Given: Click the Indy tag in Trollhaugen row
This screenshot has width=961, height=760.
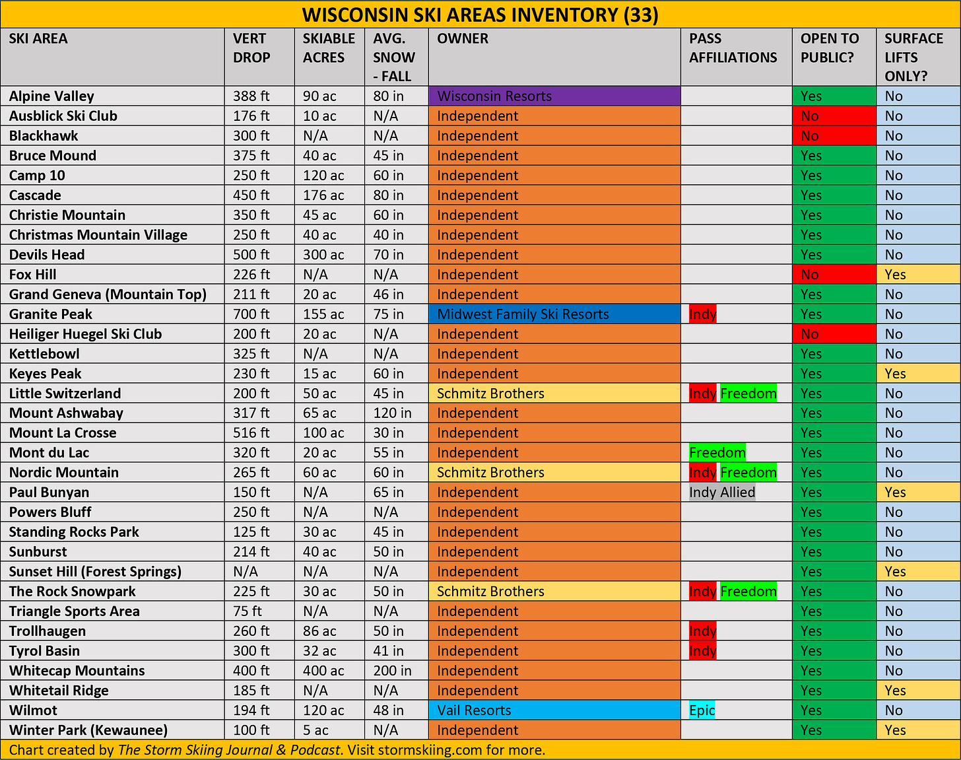Looking at the screenshot, I should coord(703,631).
